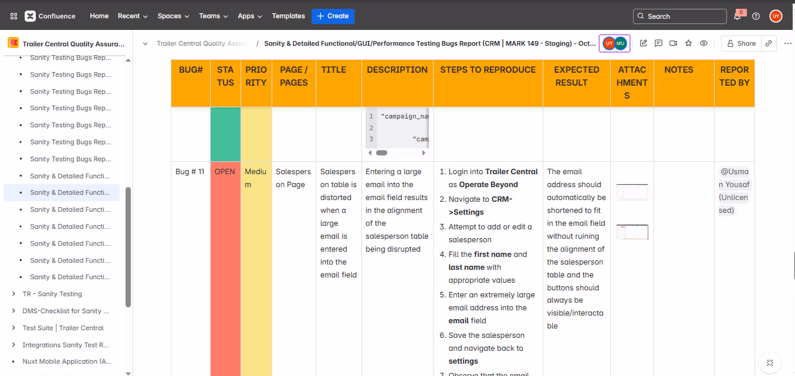Open Trailer Central Quality Assura... space title
The width and height of the screenshot is (795, 376).
73,43
